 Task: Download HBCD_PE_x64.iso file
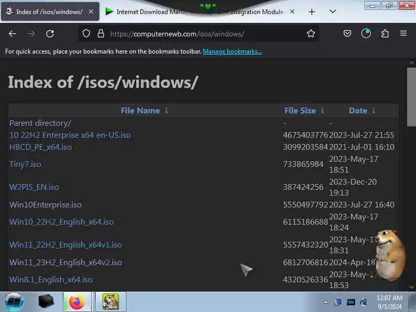click(41, 147)
